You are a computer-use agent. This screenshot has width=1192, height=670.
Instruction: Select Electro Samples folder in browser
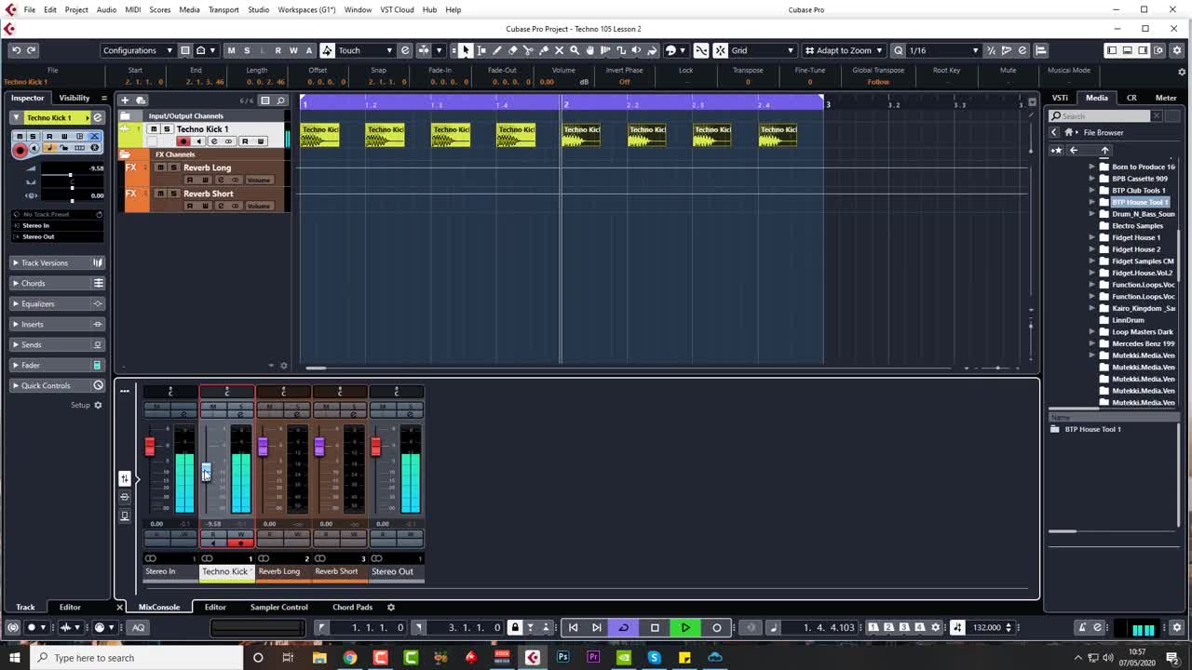1137,225
